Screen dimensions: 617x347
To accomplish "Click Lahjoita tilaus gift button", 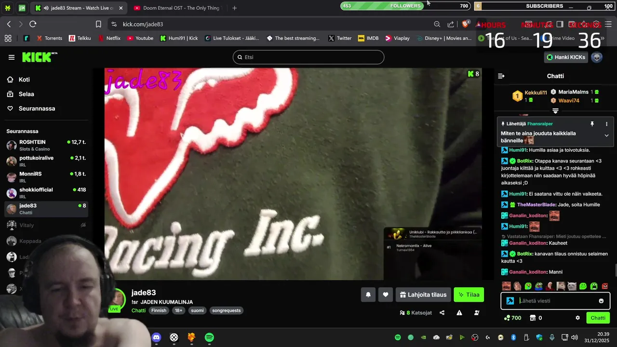I will tap(423, 294).
